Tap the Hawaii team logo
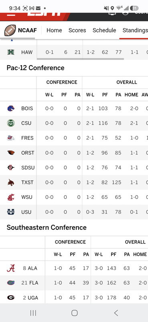Screen dimensions: 148x322 pyautogui.click(x=11, y=52)
